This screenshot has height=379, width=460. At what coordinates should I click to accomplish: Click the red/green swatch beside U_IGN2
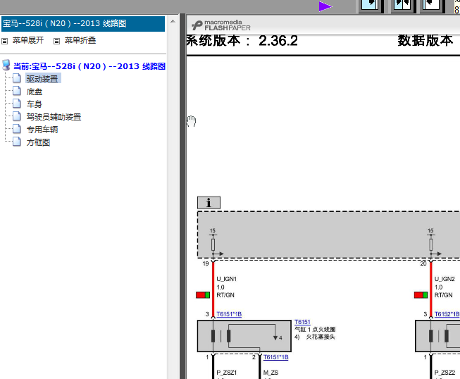click(421, 294)
